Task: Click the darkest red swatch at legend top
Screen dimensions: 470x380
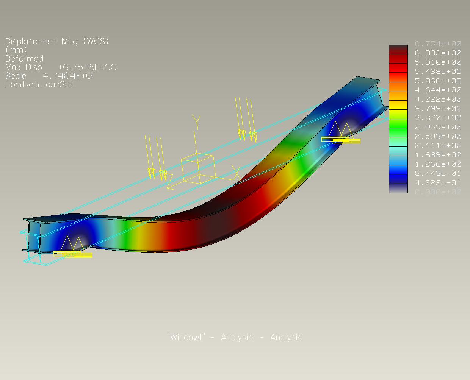Action: [398, 49]
